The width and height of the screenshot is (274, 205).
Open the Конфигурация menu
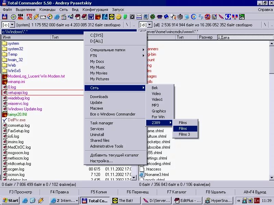[95, 10]
